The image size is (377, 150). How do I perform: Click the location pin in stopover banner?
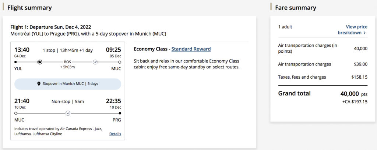coord(39,84)
